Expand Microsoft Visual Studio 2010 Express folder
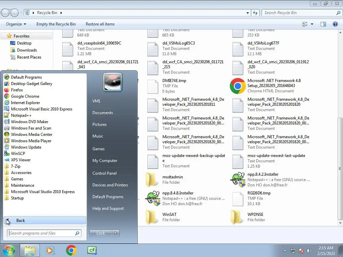 (40, 192)
